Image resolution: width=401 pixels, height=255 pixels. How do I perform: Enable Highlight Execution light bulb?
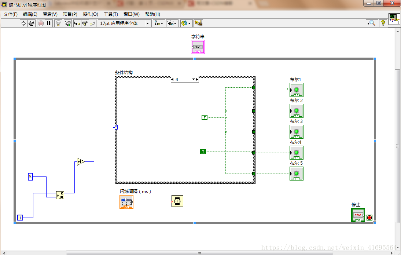coord(58,23)
